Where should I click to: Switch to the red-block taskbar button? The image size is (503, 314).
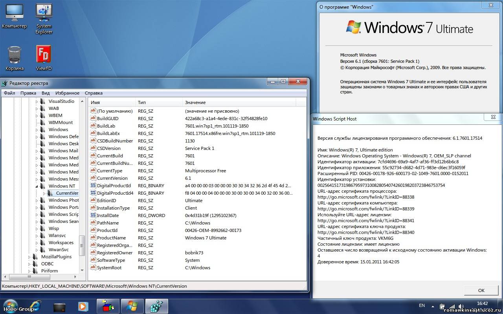coord(108,306)
